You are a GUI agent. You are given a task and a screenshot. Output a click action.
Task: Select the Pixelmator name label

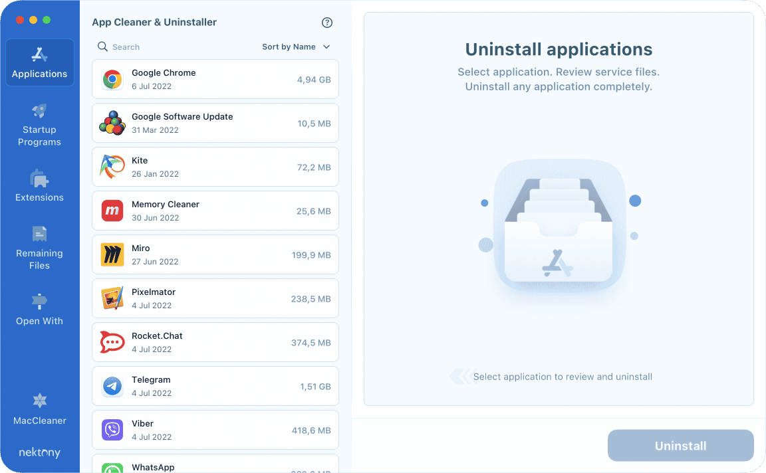click(154, 292)
